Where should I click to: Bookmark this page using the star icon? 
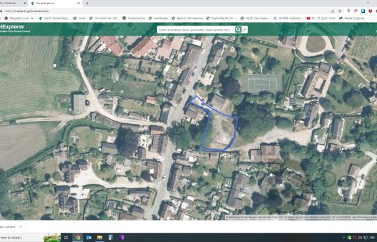coord(339,11)
